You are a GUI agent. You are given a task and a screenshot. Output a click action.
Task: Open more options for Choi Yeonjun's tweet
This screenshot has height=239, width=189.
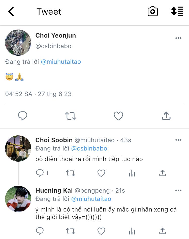(178, 38)
